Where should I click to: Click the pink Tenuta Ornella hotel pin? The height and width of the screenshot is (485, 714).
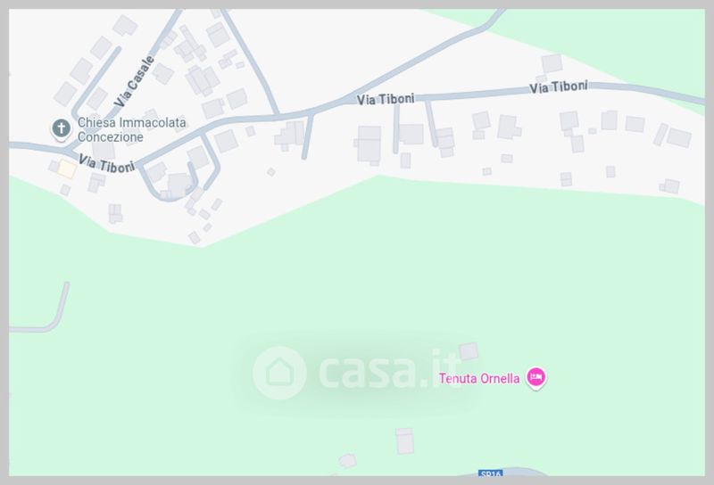536,378
